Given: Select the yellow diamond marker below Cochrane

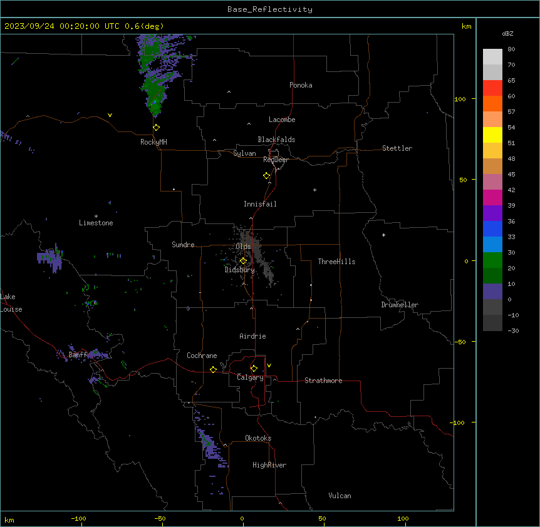Looking at the screenshot, I should tap(213, 369).
